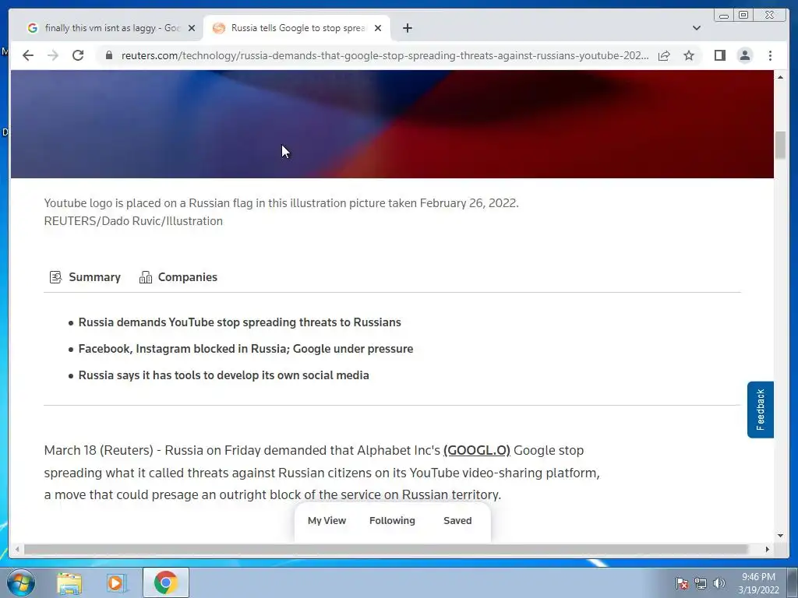Open the Action Center flag icon
Screen dimensions: 798x598
point(682,583)
